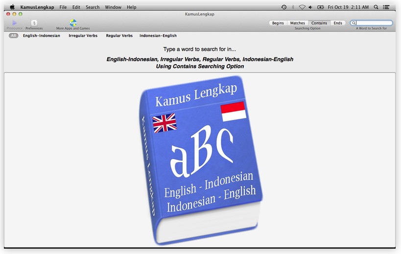Viewport: 401px width, 254px height.
Task: Select the Ends searching option
Action: click(338, 23)
